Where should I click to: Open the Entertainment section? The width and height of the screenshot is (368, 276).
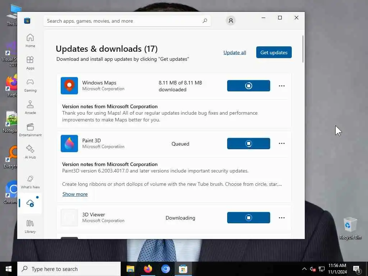click(x=30, y=130)
